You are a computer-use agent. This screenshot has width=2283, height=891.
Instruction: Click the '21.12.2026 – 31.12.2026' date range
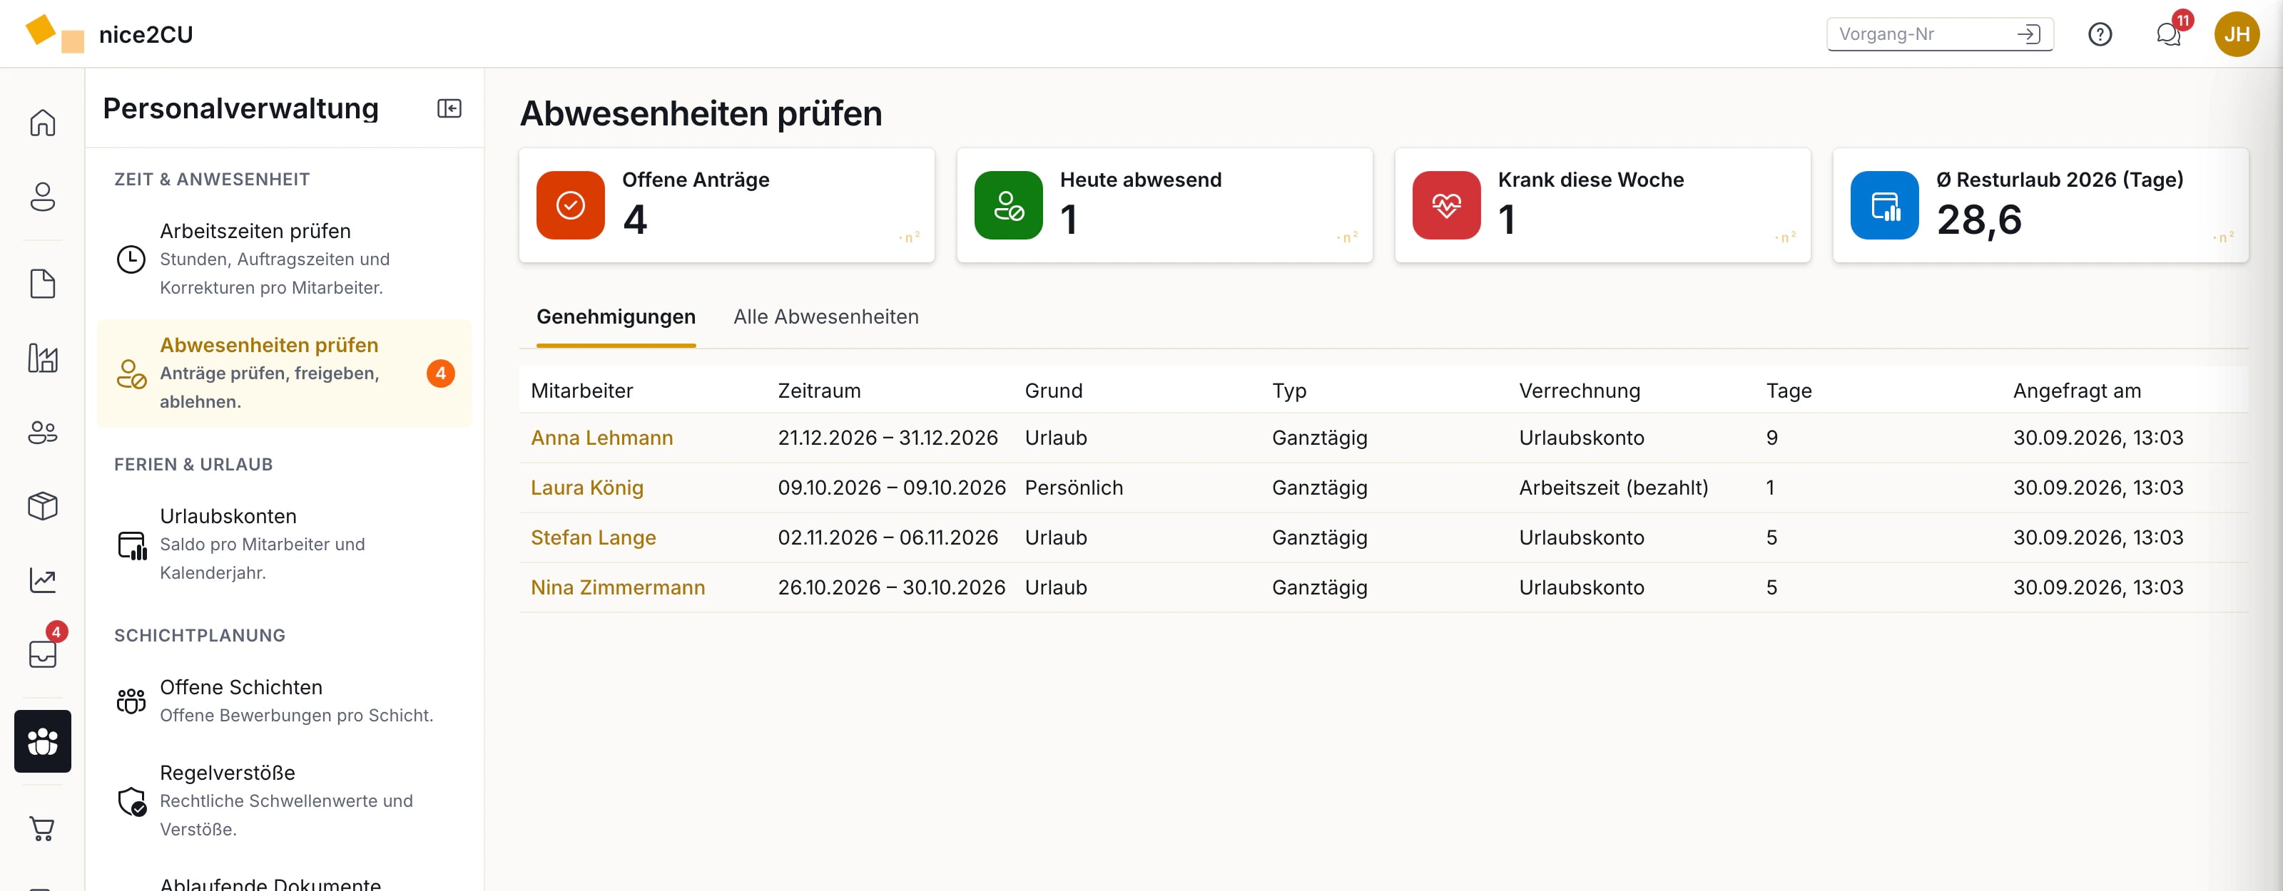pyautogui.click(x=887, y=438)
